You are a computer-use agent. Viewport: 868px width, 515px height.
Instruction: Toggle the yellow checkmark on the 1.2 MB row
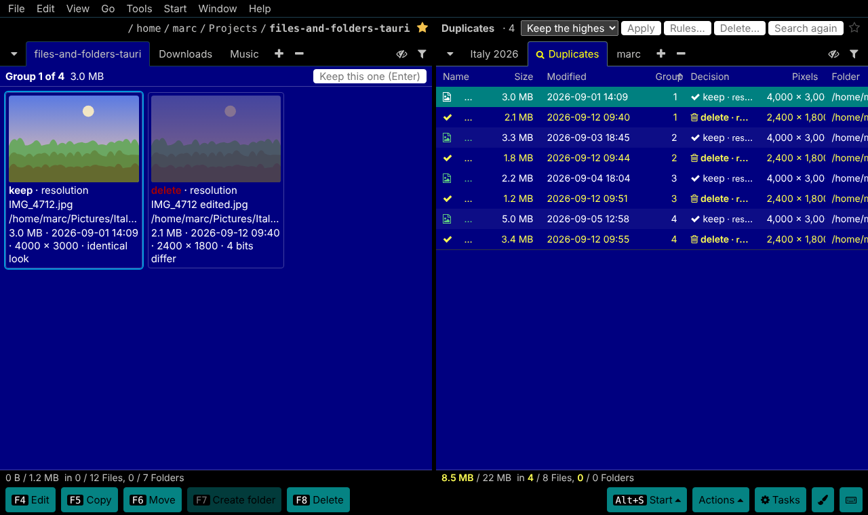[x=447, y=199]
